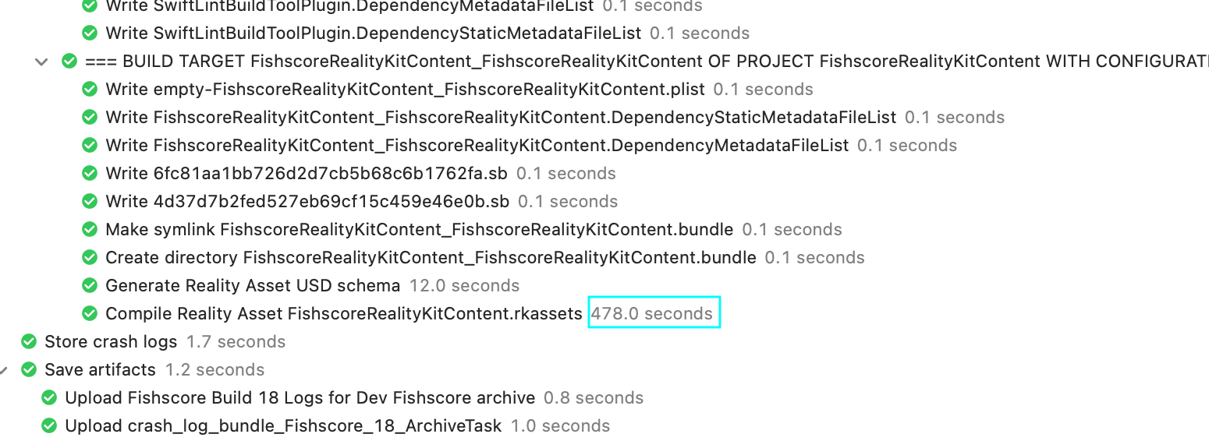Click green check icon beside Save artifacts

pyautogui.click(x=29, y=369)
